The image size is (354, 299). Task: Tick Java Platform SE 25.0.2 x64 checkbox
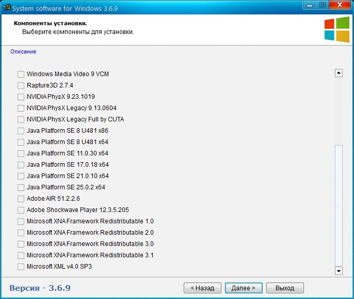click(x=21, y=187)
